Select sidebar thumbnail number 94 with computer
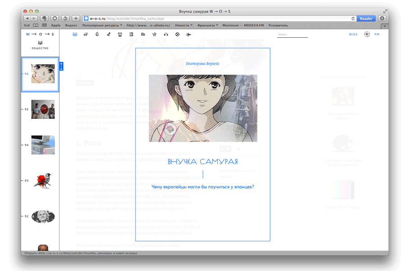Viewport: 405px width, 271px height. [43, 145]
